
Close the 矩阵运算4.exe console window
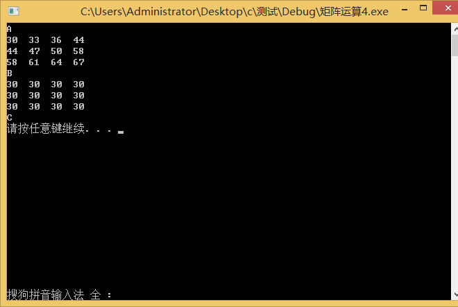(446, 8)
